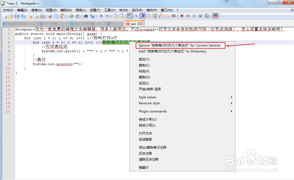Click the Stop recording square button

(x=188, y=16)
